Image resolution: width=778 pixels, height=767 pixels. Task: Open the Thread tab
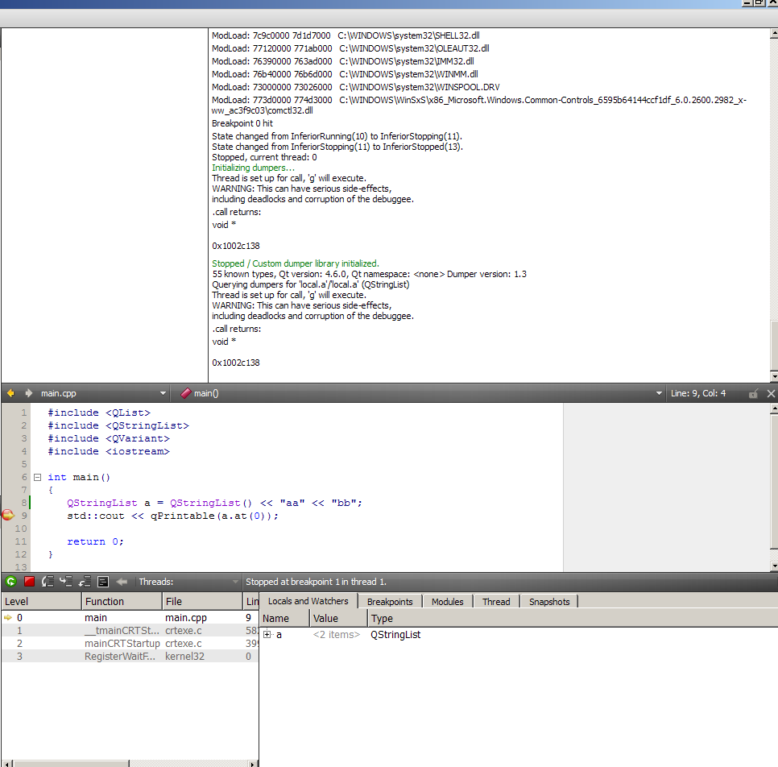click(x=495, y=602)
